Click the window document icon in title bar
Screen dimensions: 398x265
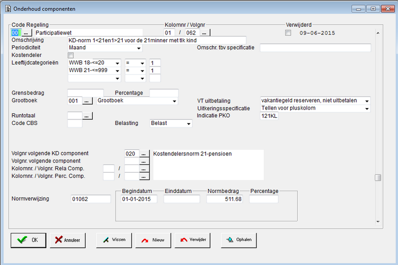pyautogui.click(x=8, y=9)
